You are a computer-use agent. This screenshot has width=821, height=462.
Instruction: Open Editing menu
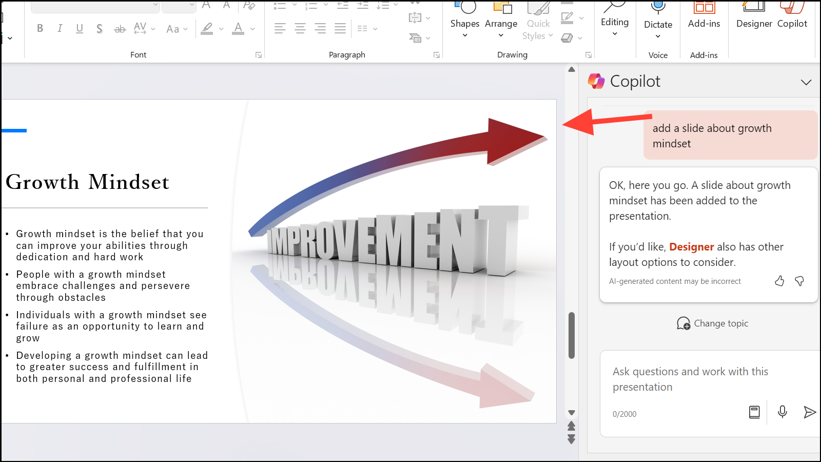(615, 21)
